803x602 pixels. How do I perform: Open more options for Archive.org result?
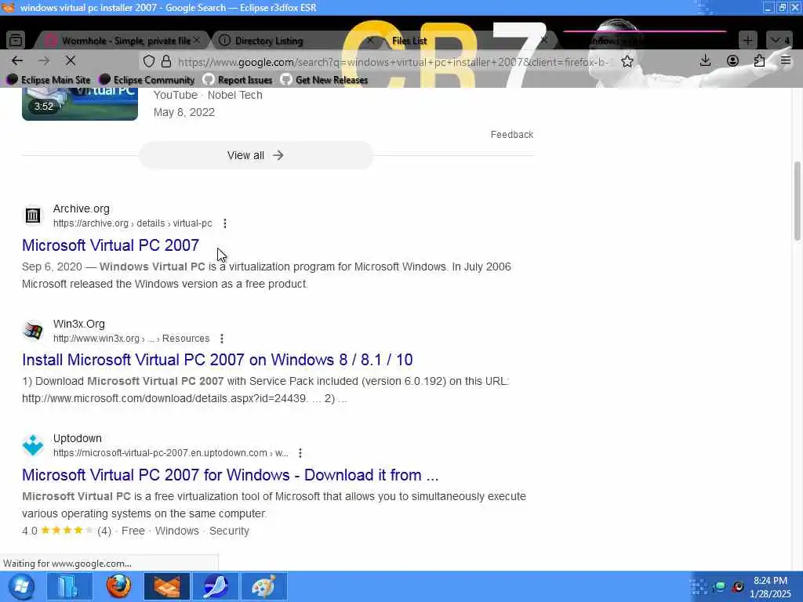pyautogui.click(x=225, y=223)
